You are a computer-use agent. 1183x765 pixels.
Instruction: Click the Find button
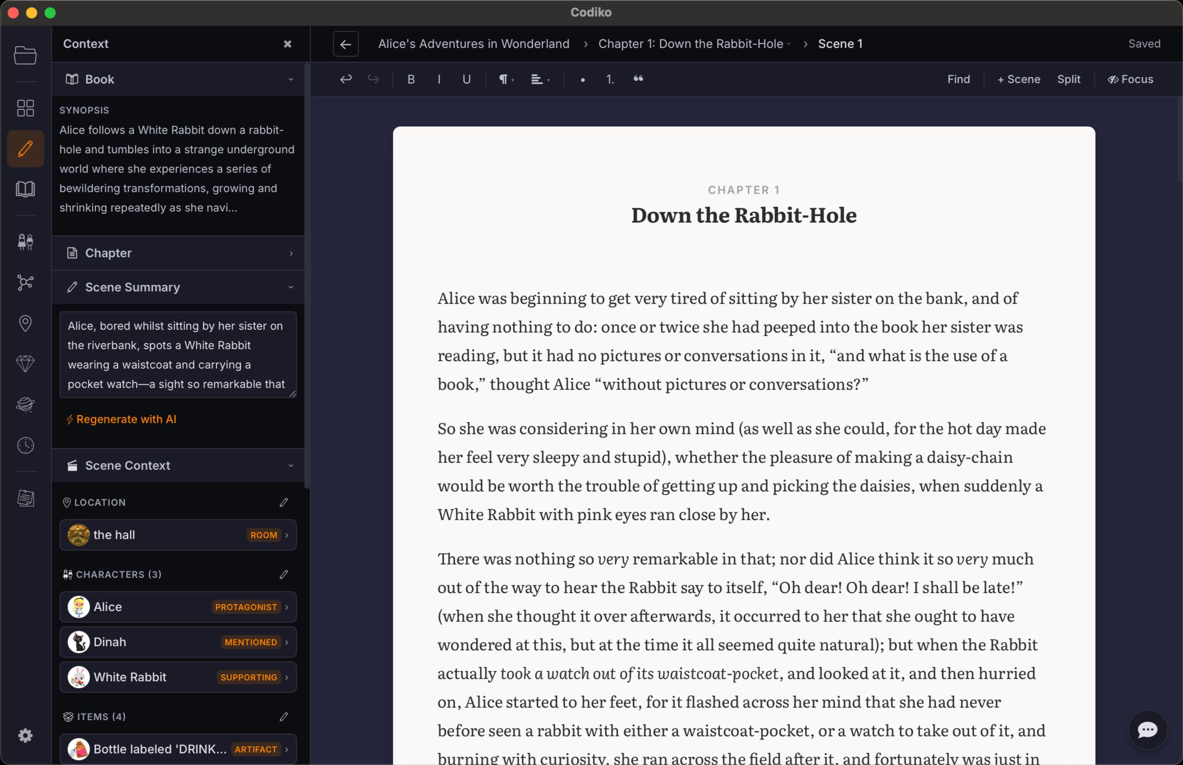958,79
